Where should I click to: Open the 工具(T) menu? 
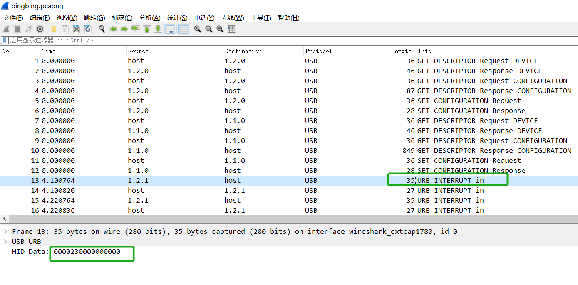[x=261, y=18]
